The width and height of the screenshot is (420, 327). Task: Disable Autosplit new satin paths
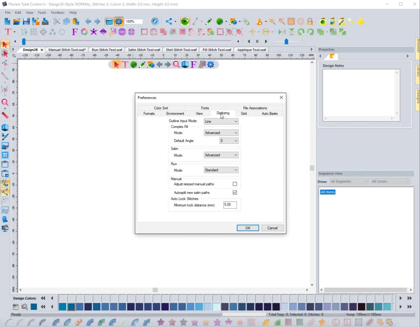235,192
